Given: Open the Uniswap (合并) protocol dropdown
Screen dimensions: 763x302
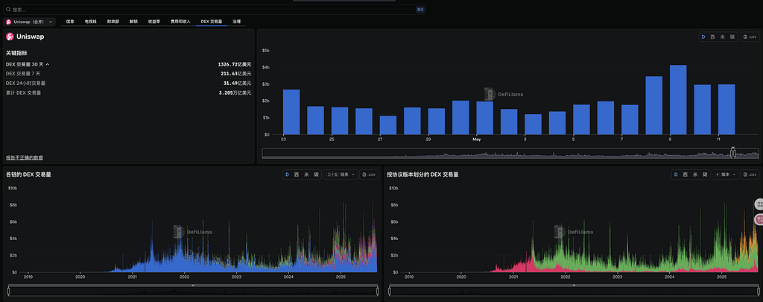Looking at the screenshot, I should [x=31, y=22].
